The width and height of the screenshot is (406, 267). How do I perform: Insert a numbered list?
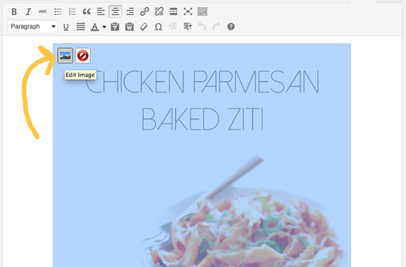pos(72,12)
